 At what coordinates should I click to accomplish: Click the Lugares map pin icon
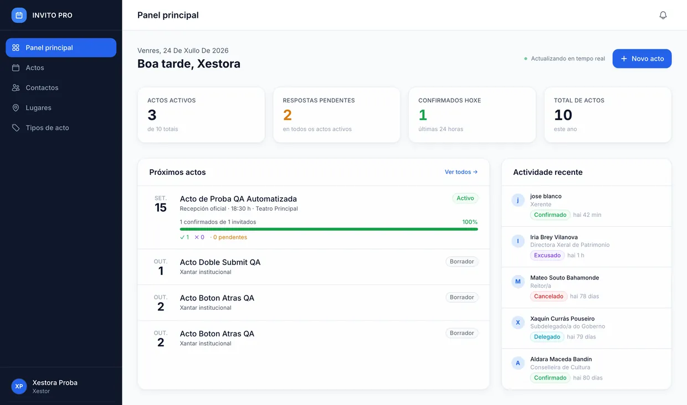pos(16,108)
